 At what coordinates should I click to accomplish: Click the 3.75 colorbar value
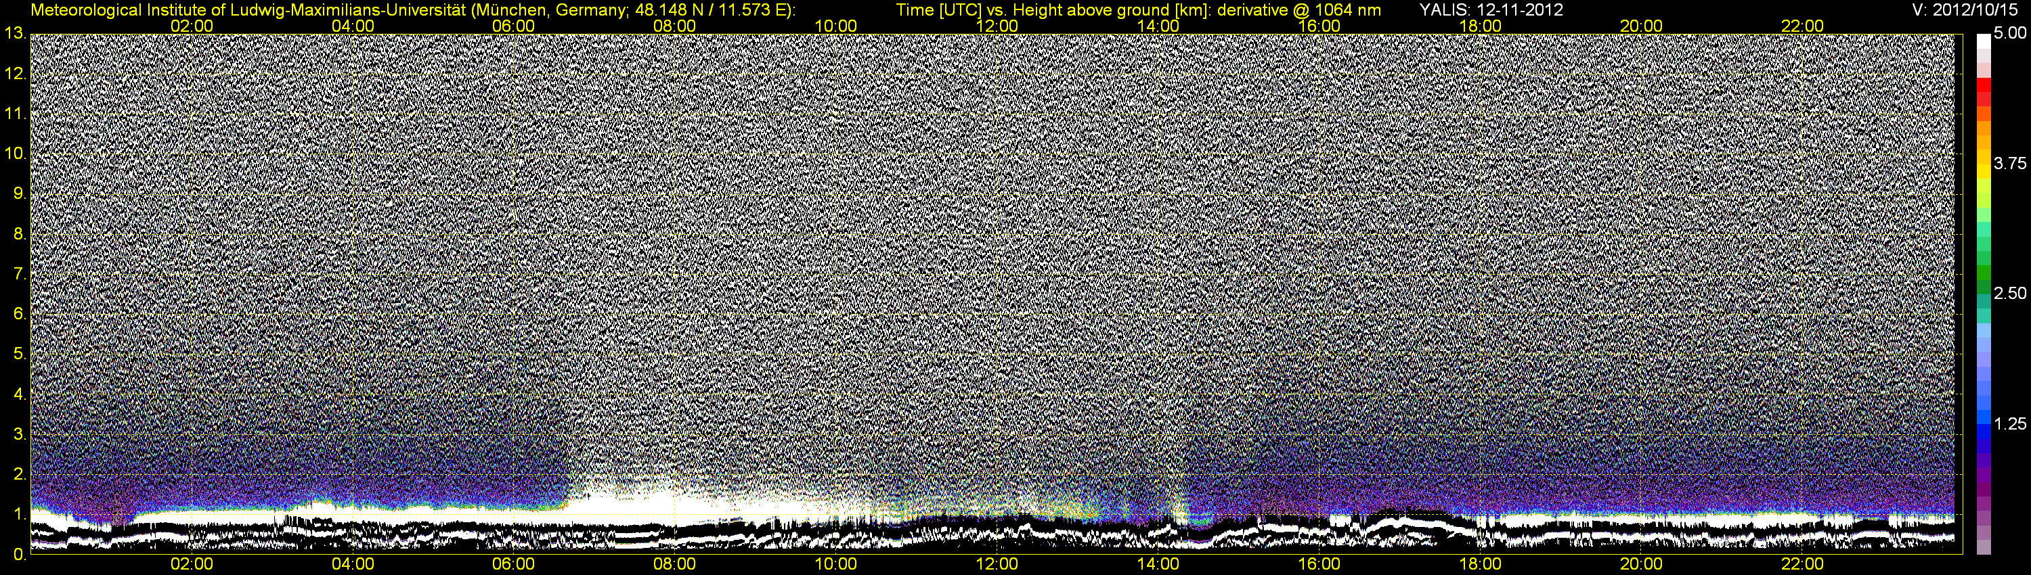tap(2010, 163)
